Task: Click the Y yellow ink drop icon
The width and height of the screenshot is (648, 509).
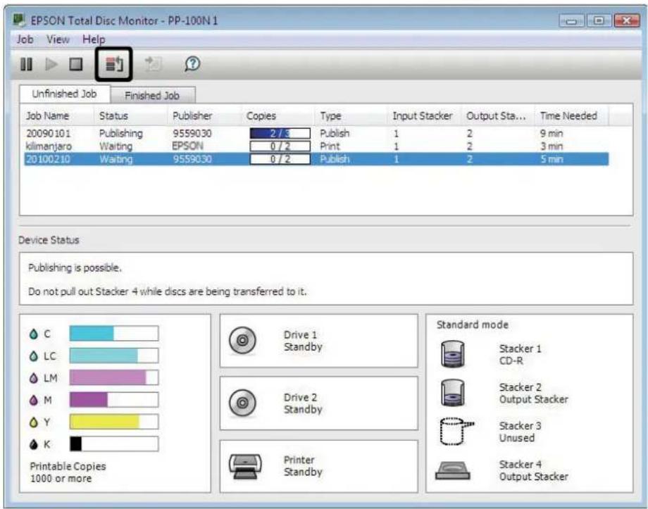Action: point(34,422)
